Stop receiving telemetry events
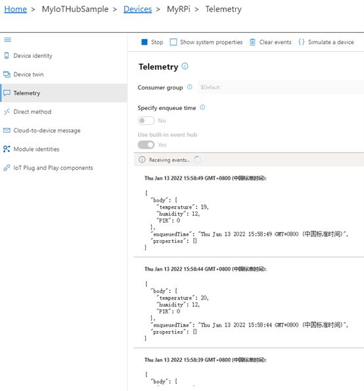Image resolution: width=364 pixels, height=391 pixels. 152,42
